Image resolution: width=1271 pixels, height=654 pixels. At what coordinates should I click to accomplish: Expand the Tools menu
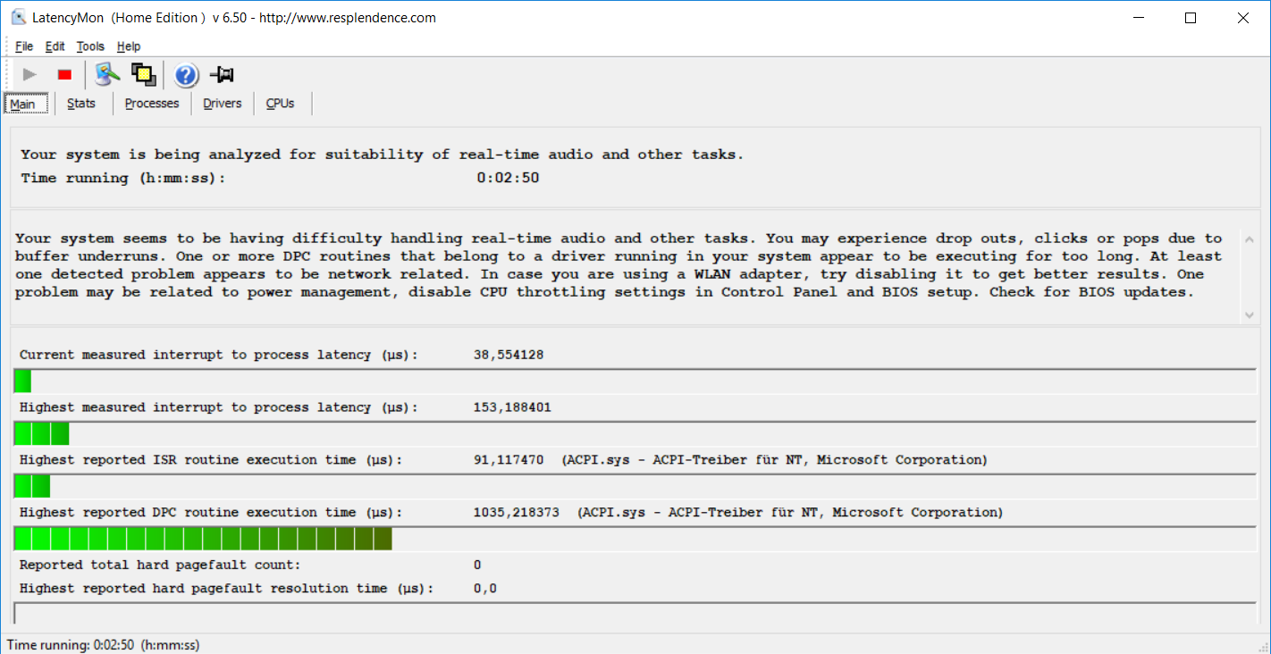coord(90,46)
